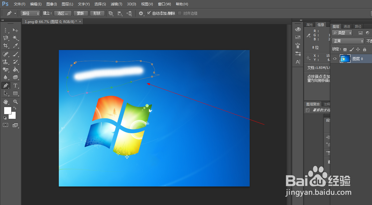Select the Zoom magnifier tool
Screen dimensions: 372x205
[15, 102]
